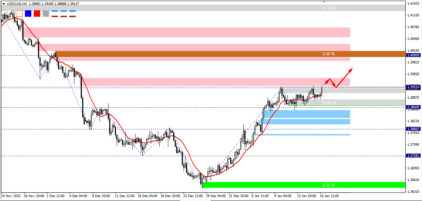The width and height of the screenshot is (422, 201).
Task: Click the 18 Dec 20:00 time label
Action: (170, 196)
